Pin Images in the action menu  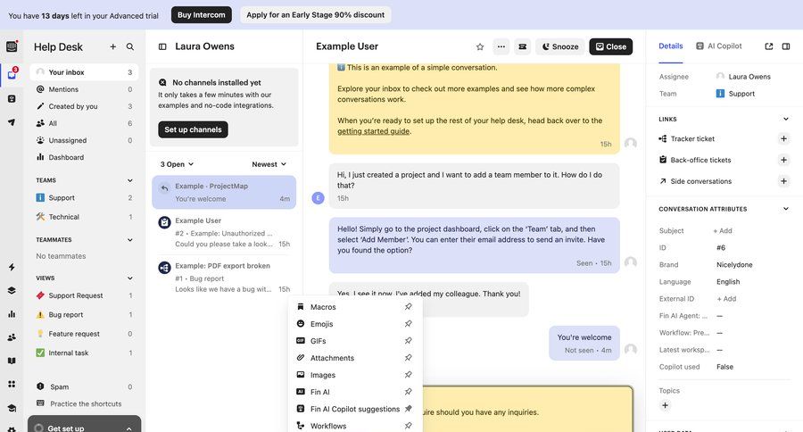408,375
